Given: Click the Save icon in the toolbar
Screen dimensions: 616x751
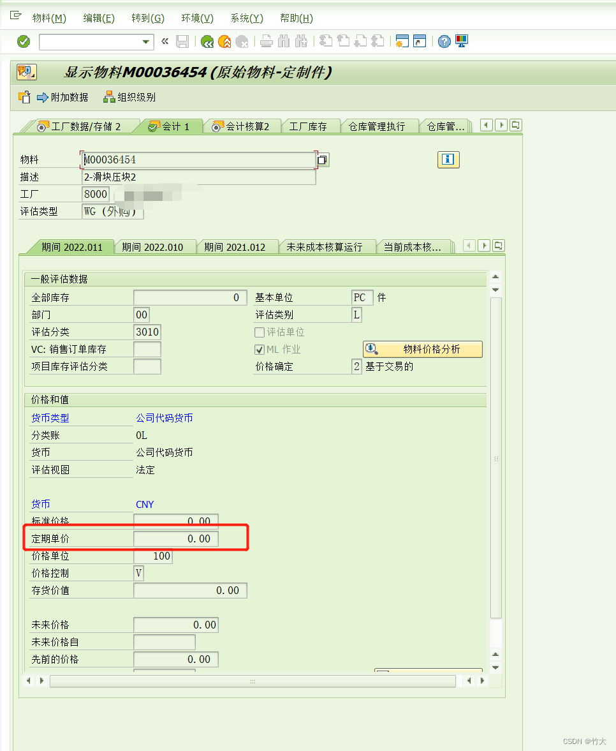Looking at the screenshot, I should [182, 41].
